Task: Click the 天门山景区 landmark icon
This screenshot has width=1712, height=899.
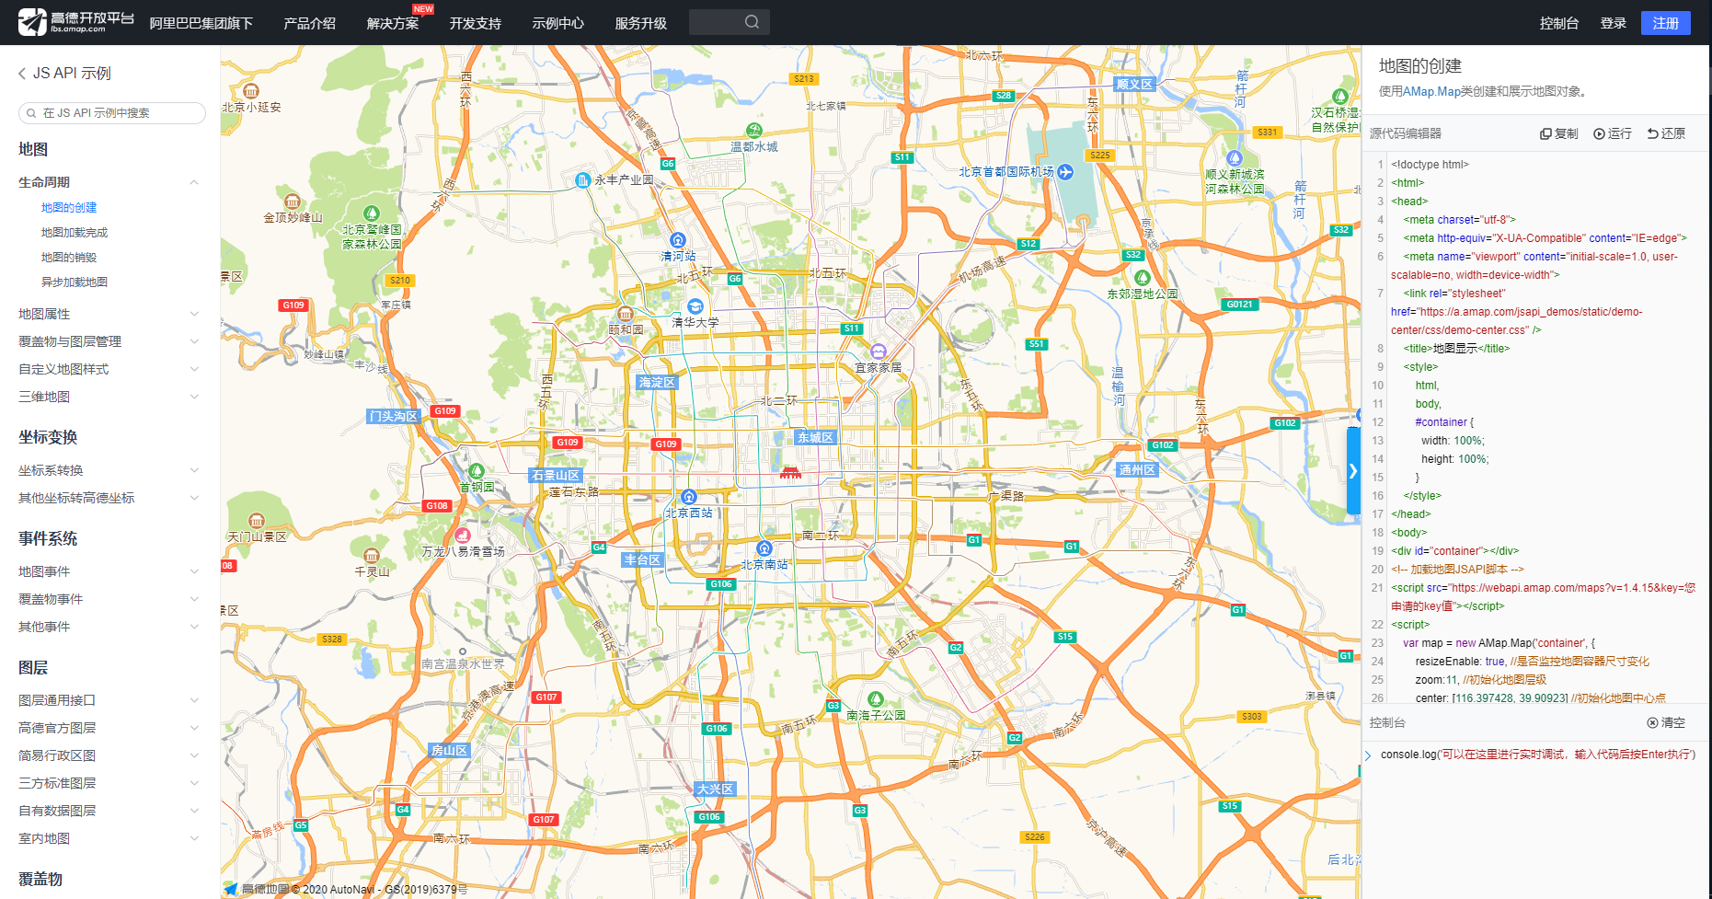Action: pos(257,521)
